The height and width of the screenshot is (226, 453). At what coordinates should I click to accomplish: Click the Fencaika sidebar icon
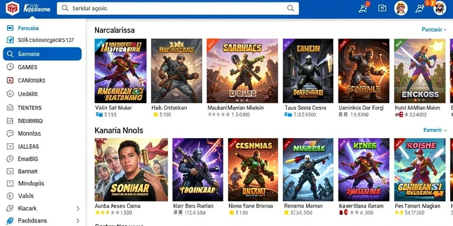click(10, 28)
